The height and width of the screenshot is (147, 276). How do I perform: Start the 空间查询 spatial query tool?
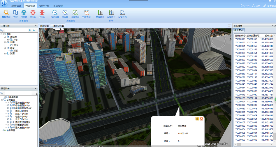tap(86, 14)
